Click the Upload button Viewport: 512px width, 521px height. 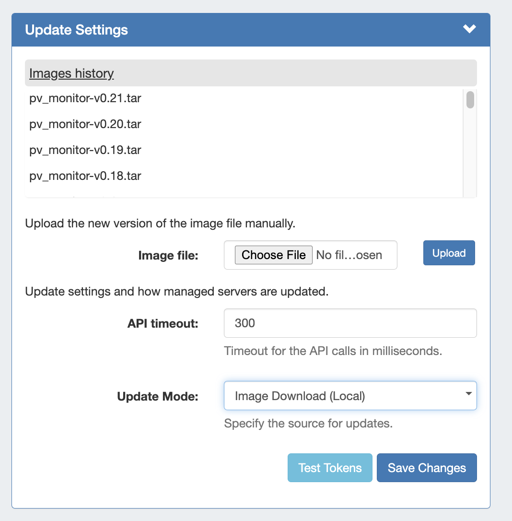449,253
